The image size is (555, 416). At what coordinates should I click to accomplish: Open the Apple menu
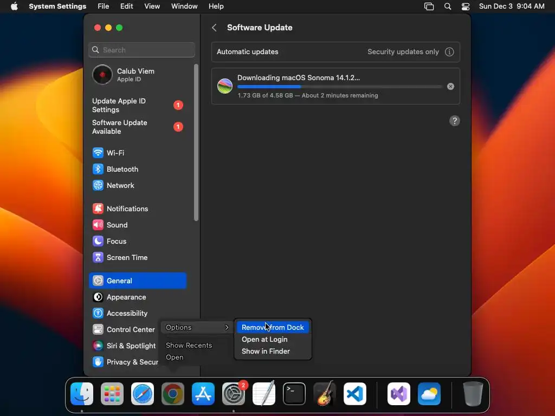pos(14,6)
